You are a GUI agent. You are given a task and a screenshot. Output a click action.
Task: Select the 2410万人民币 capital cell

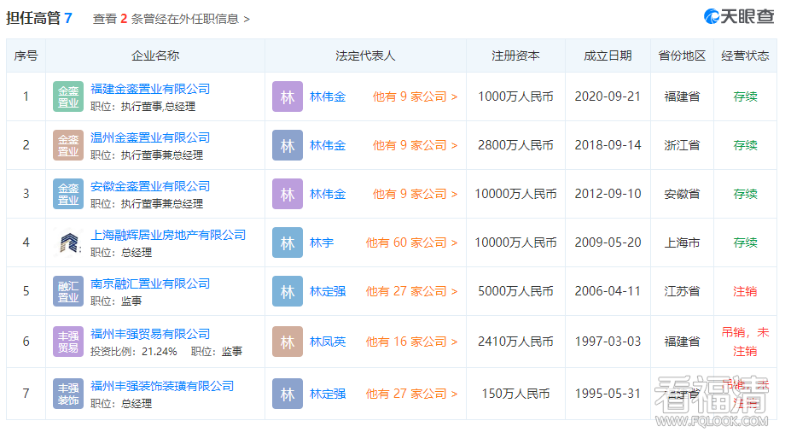pos(515,342)
